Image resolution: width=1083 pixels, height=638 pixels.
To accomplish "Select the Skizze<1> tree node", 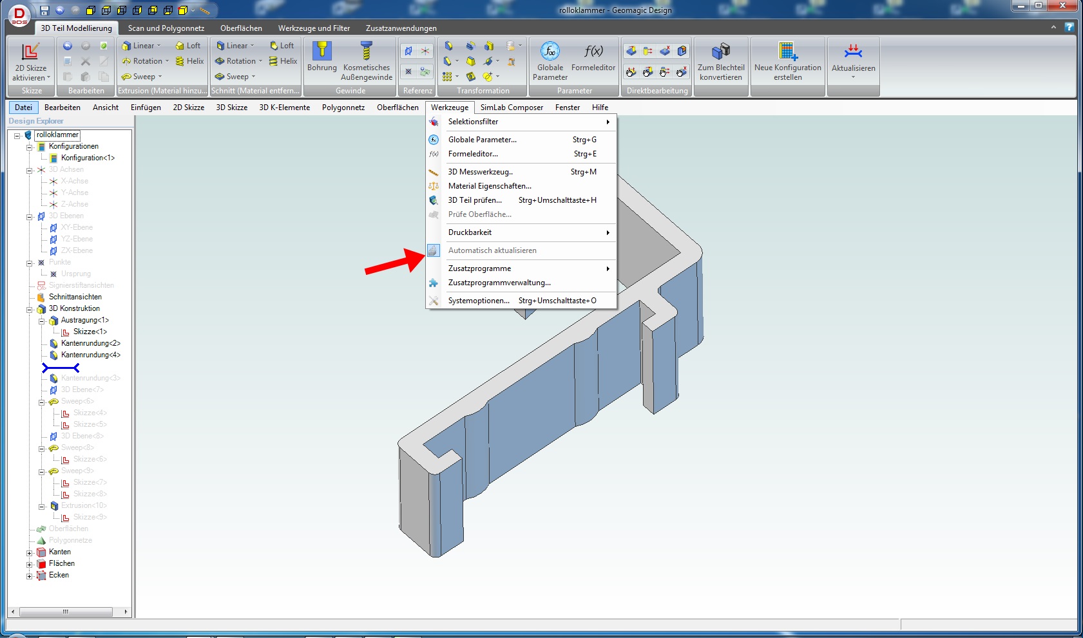I will pos(90,332).
